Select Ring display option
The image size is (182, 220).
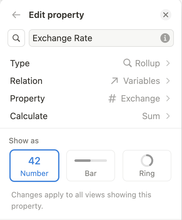pos(147,166)
